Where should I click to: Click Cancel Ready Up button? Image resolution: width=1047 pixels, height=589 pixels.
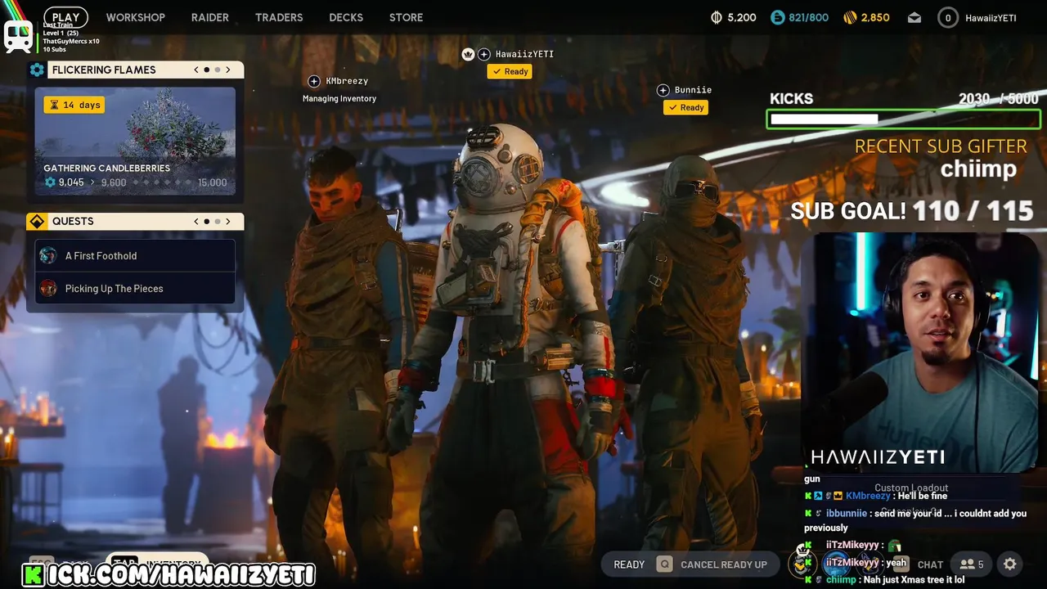[x=724, y=564]
